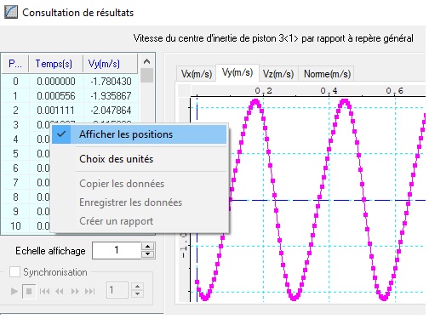Select Enregistrer les données menu entry
The width and height of the screenshot is (429, 319).
pos(140,202)
